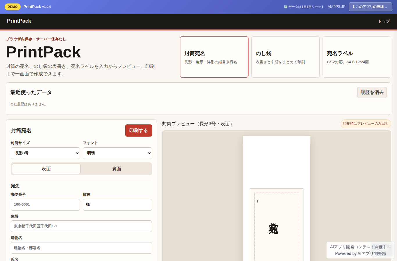Image resolution: width=397 pixels, height=261 pixels.
Task: Switch to the 裏面 segment
Action: click(117, 169)
